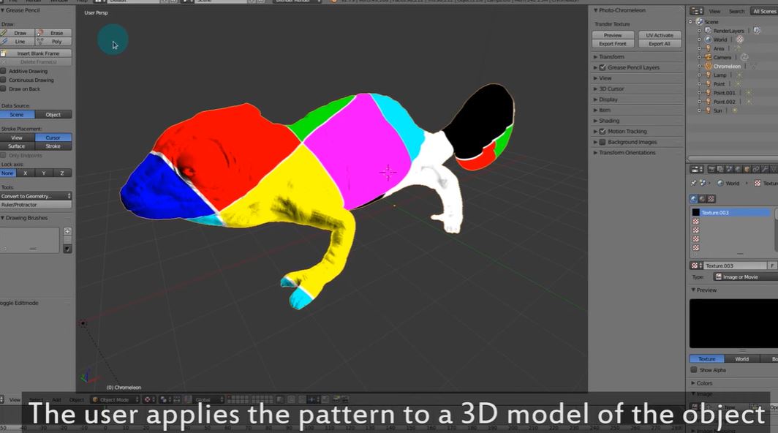Click the Export Front button
This screenshot has height=433, width=778.
[613, 44]
